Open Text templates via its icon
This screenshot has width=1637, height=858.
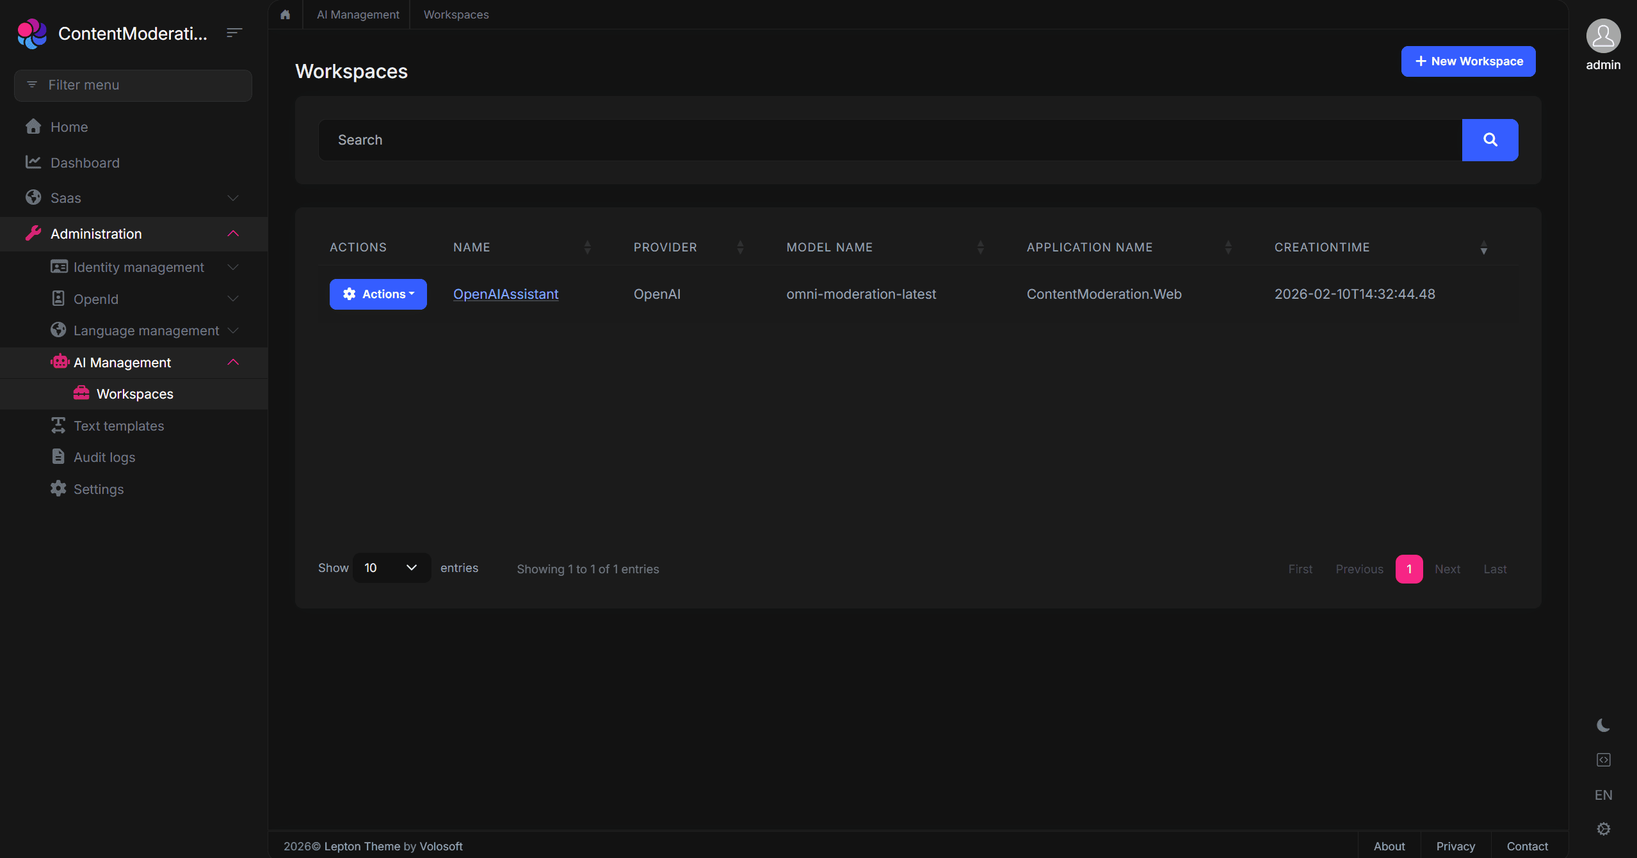click(58, 425)
